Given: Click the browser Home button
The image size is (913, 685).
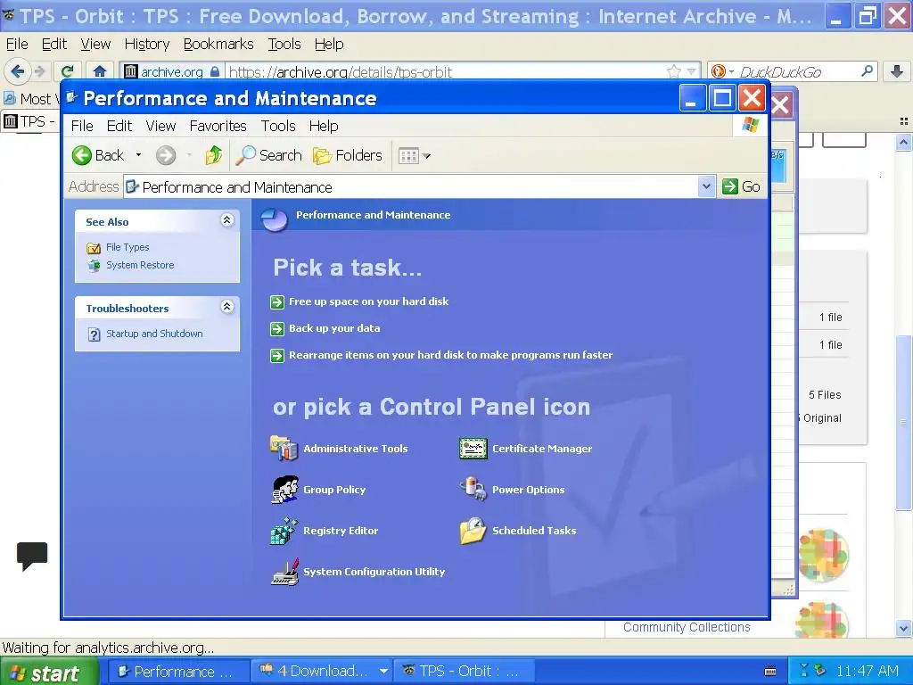Looking at the screenshot, I should coord(100,71).
